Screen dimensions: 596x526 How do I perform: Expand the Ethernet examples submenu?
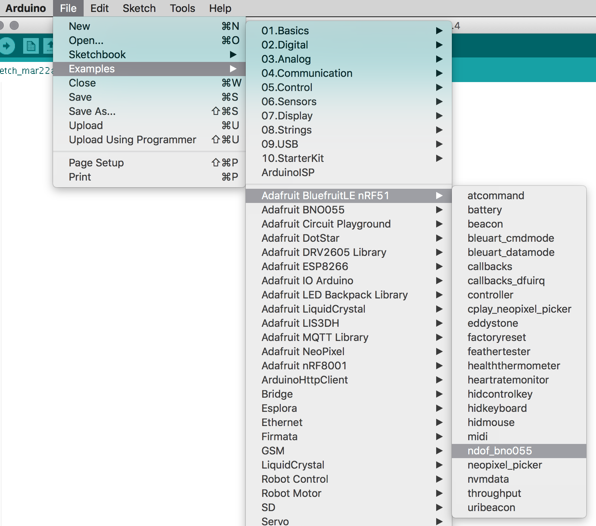point(349,422)
